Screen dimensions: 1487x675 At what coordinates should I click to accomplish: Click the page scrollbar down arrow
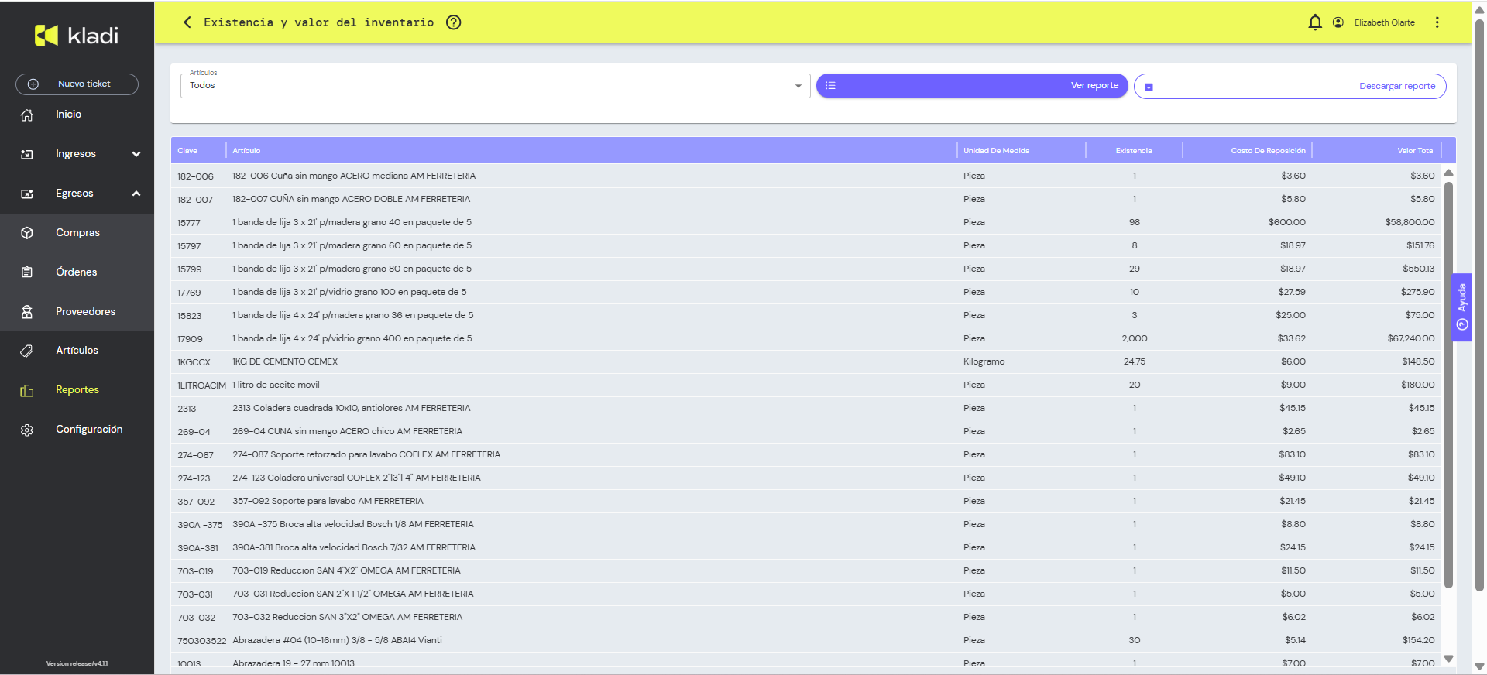pyautogui.click(x=1480, y=666)
